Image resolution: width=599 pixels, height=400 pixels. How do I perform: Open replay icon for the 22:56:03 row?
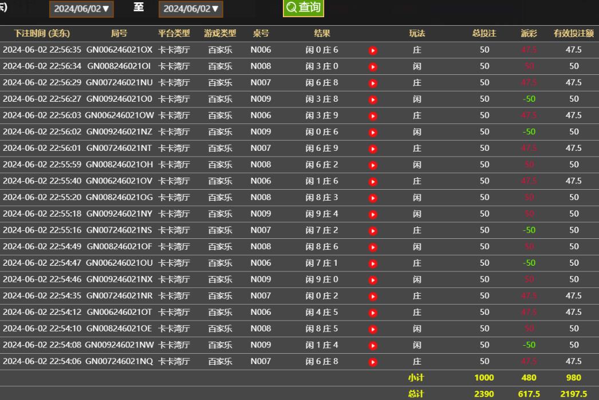[373, 116]
